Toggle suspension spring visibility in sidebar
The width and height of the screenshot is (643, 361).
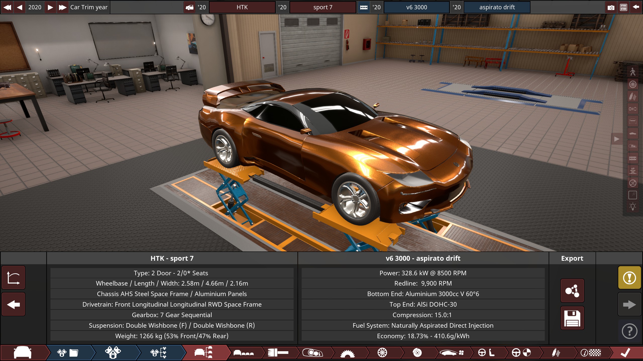point(633,97)
